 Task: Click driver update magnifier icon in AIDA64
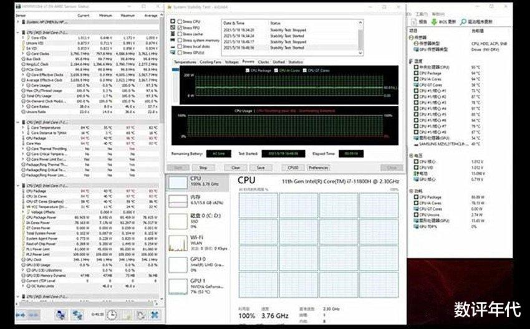463,22
